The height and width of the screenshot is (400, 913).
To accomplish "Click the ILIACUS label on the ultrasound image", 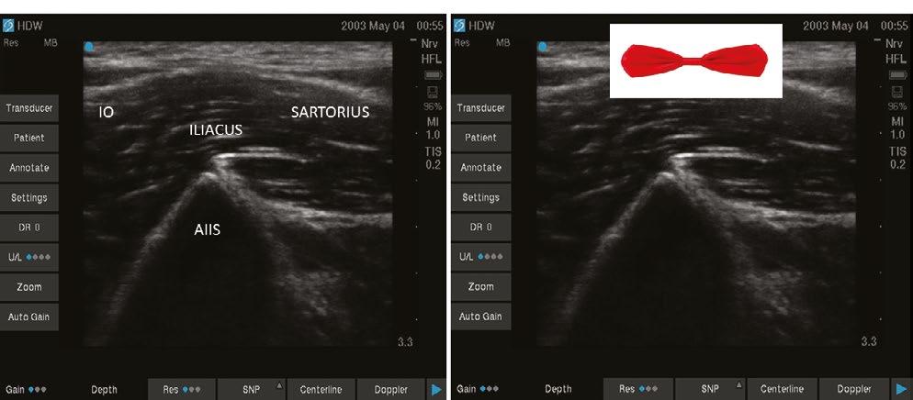I will point(216,130).
